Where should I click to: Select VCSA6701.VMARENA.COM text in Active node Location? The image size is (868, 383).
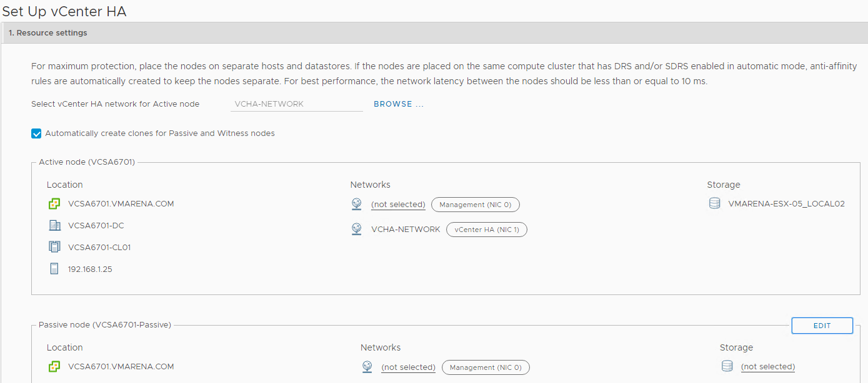tap(121, 204)
